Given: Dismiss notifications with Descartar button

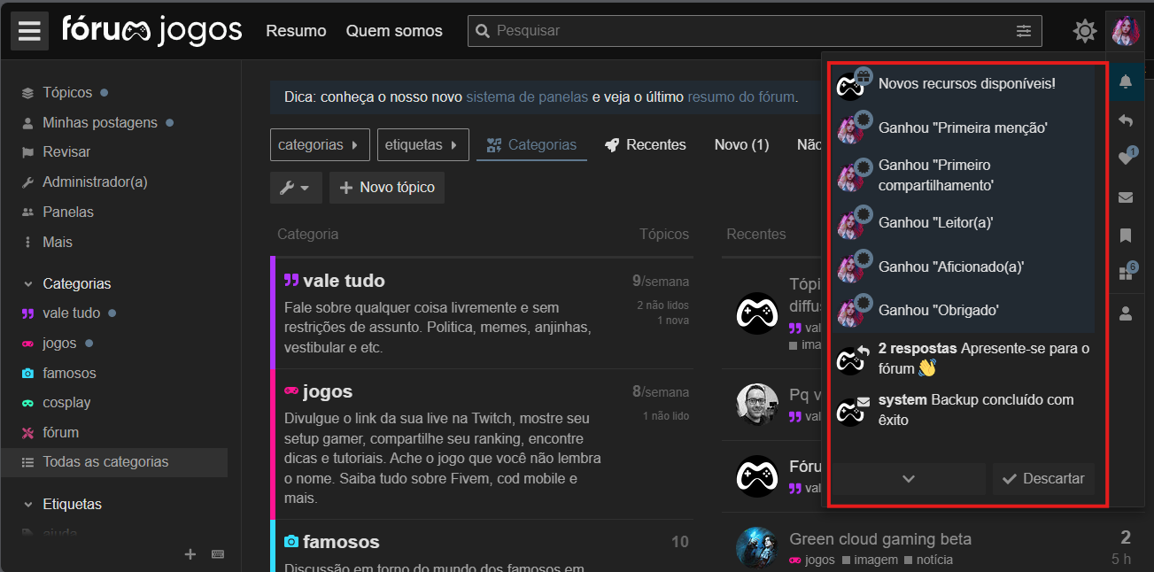Looking at the screenshot, I should [x=1043, y=479].
